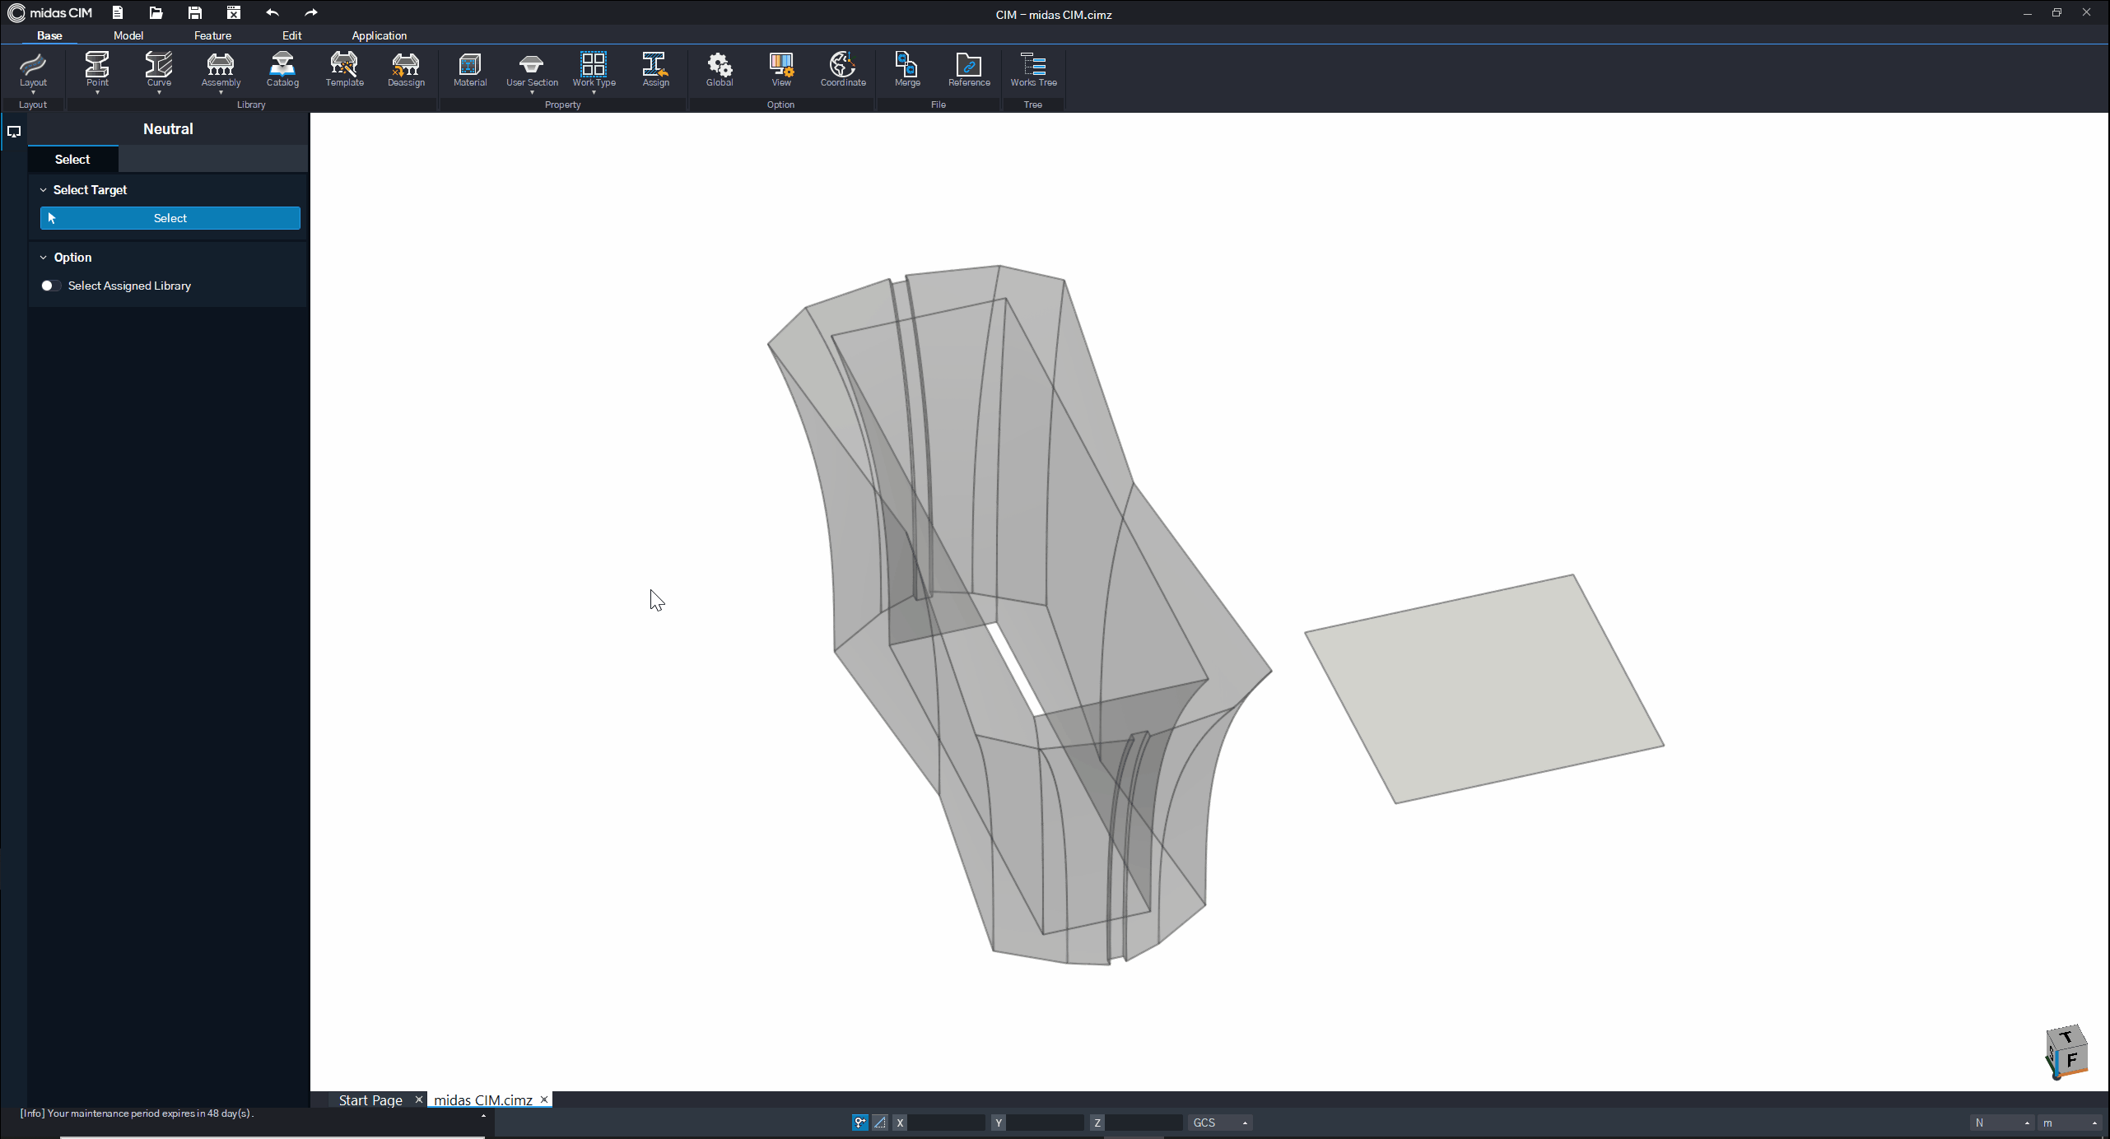Switch to the Model ribbon tab

click(128, 35)
